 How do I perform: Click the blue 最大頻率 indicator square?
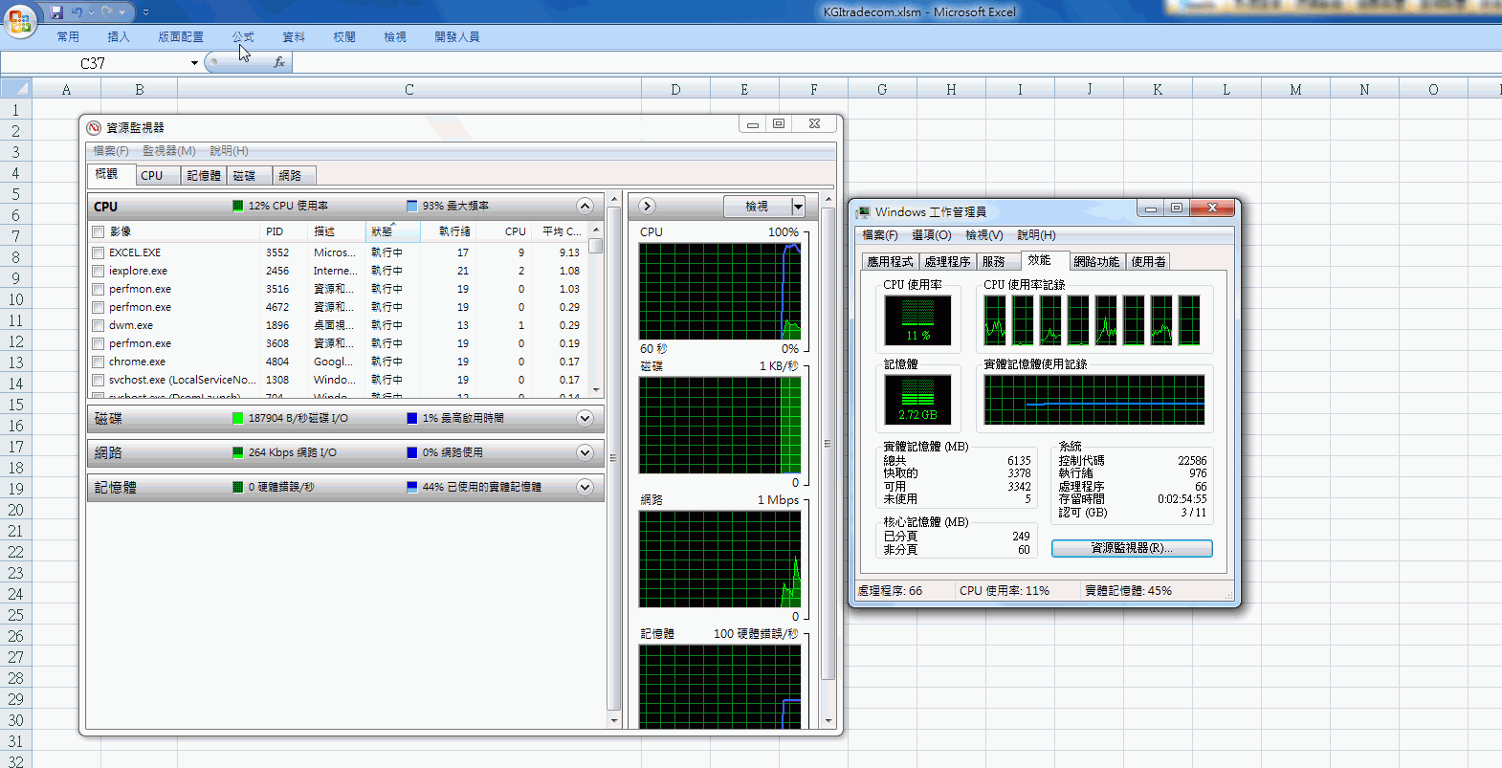click(412, 206)
